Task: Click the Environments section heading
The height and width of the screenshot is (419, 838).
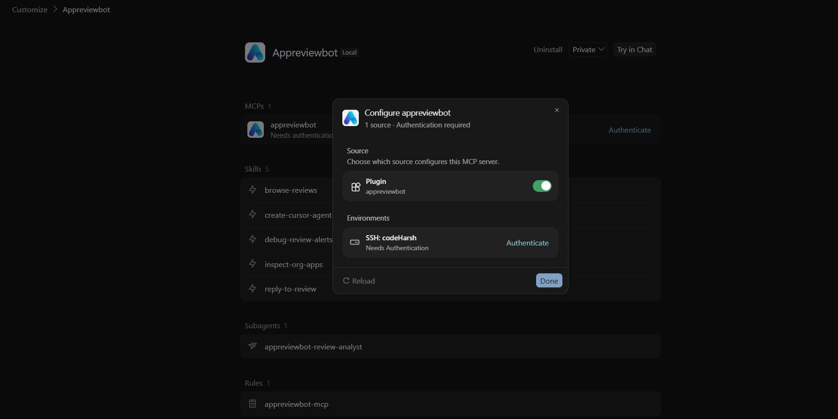Action: 368,218
